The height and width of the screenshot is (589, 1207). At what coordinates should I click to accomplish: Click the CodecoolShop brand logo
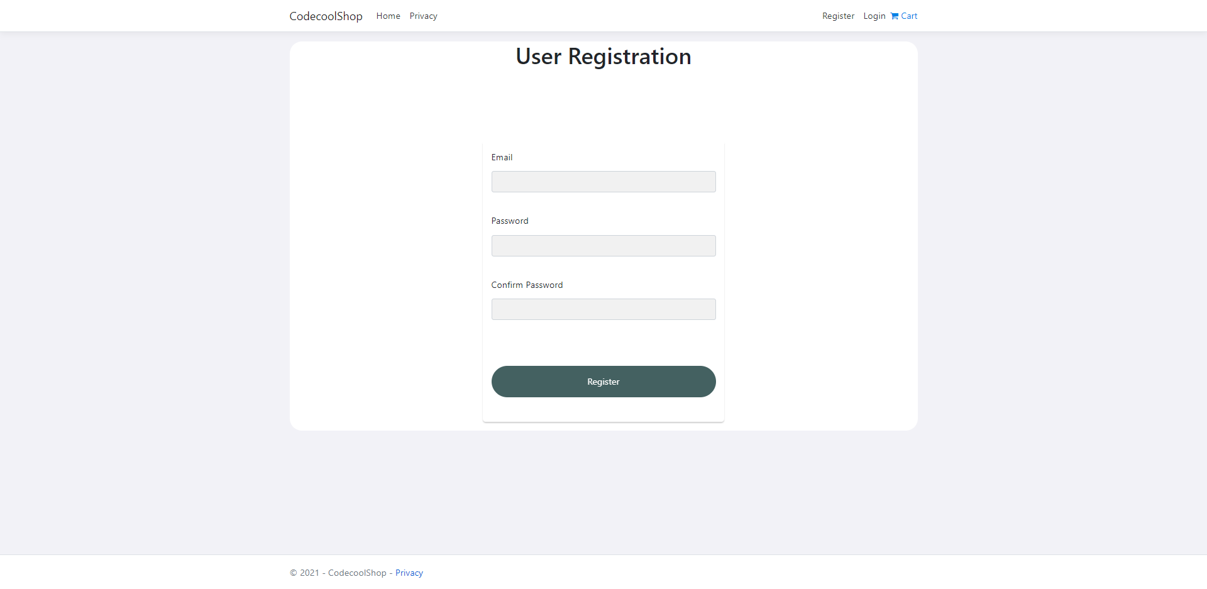pyautogui.click(x=326, y=16)
